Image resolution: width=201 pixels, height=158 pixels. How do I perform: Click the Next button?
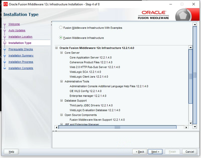coord(155,152)
